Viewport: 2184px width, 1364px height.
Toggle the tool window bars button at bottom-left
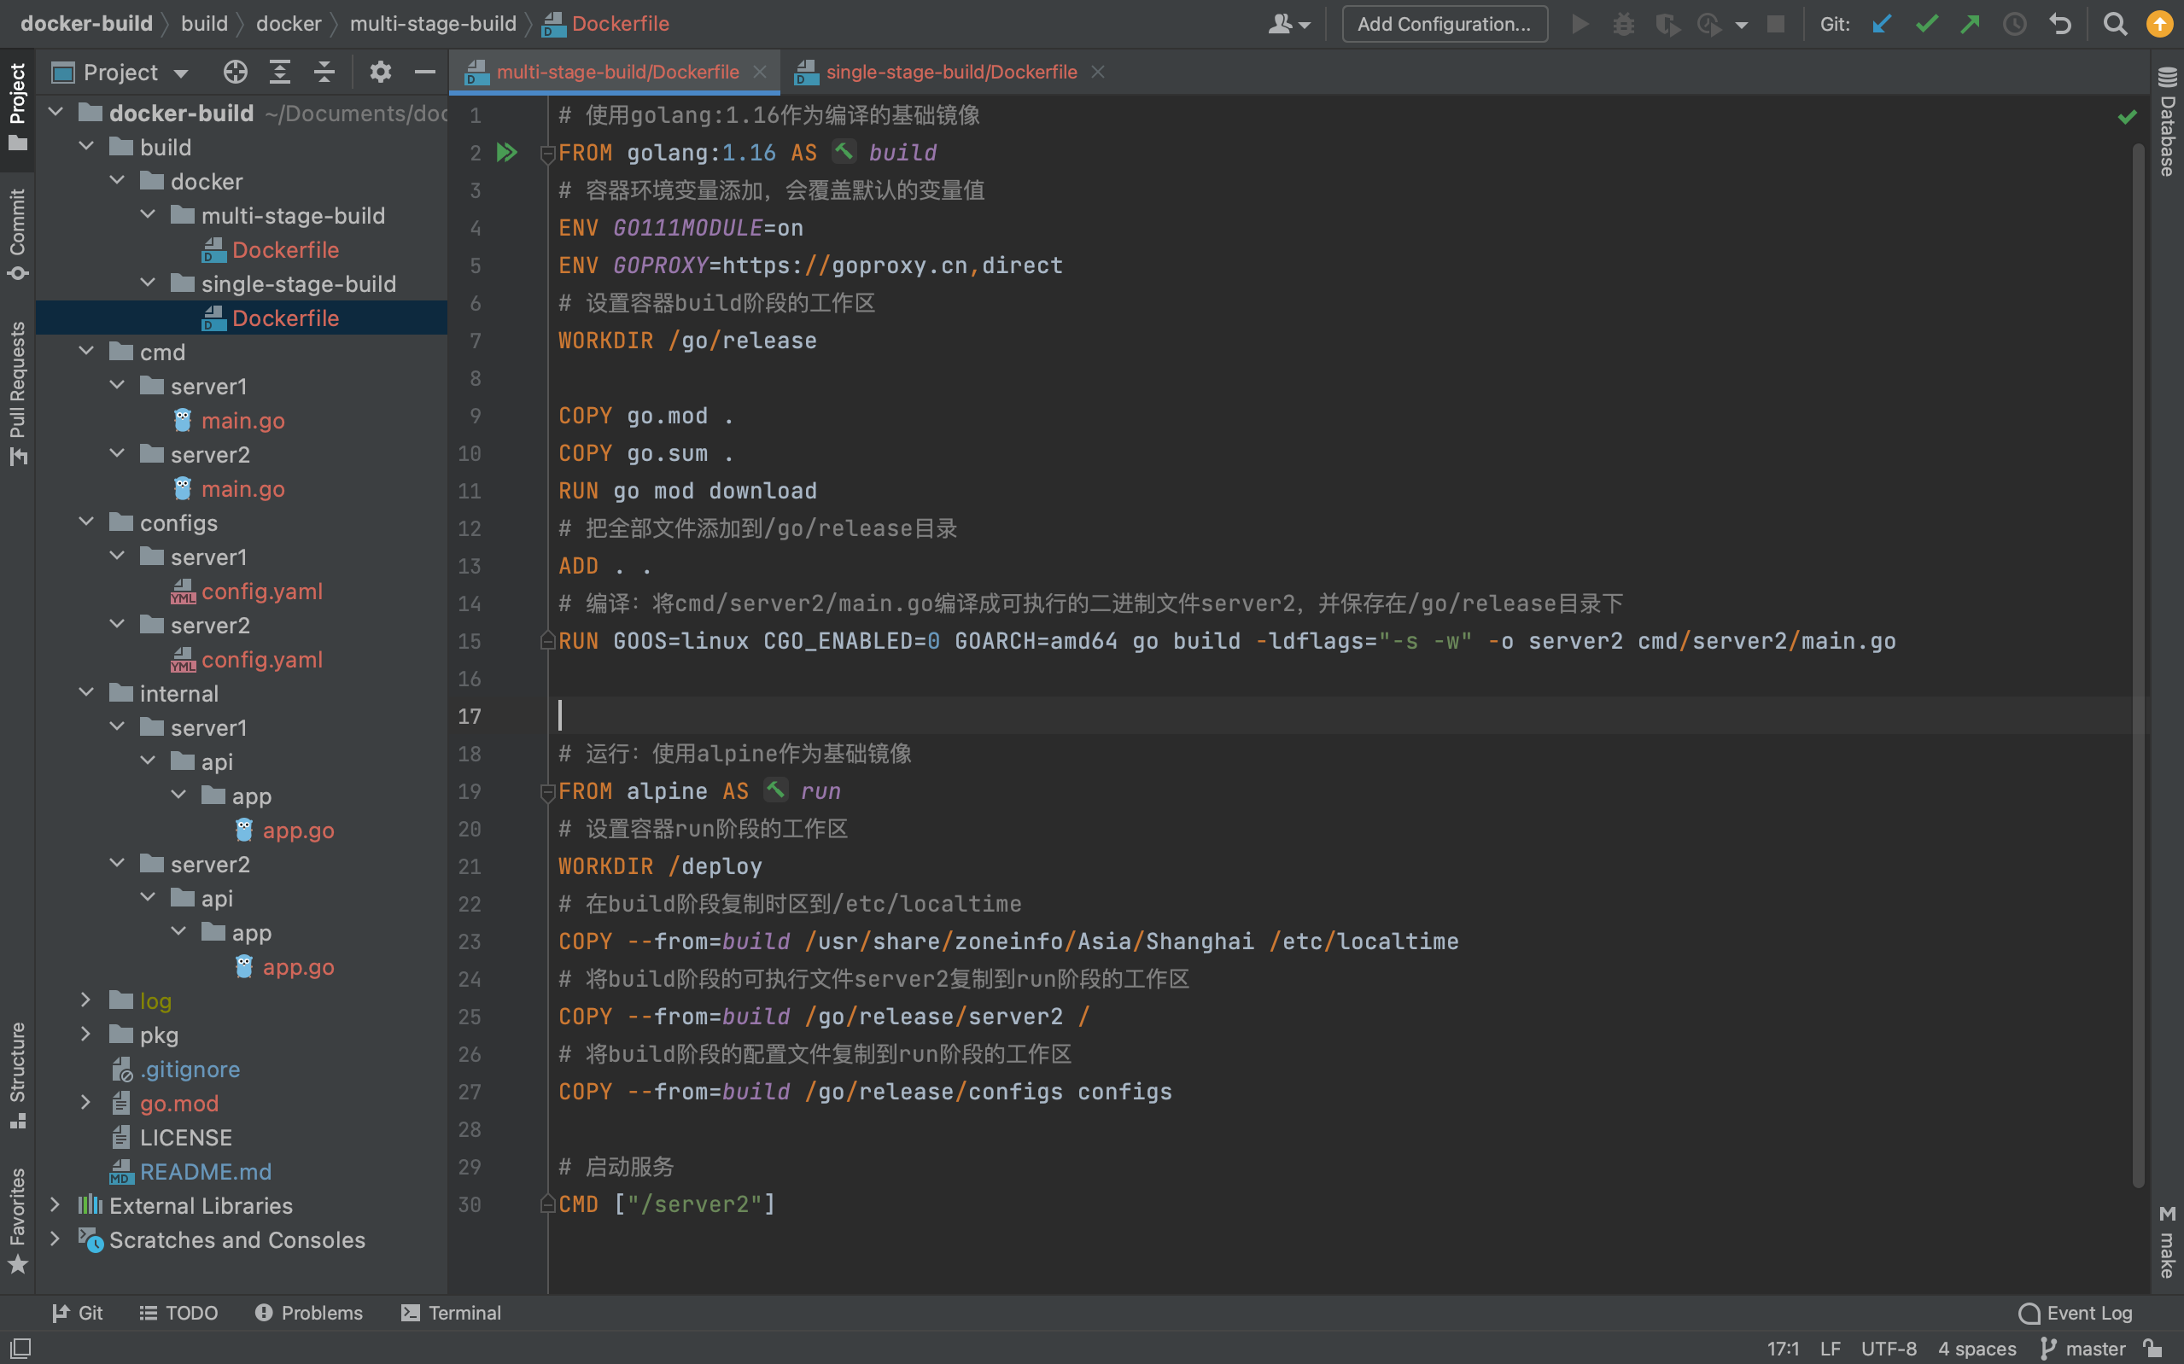(x=20, y=1348)
